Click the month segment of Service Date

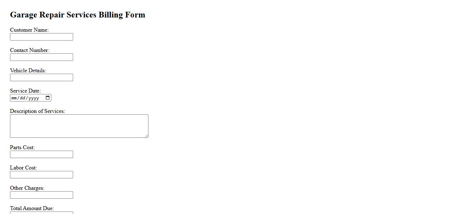(14, 98)
